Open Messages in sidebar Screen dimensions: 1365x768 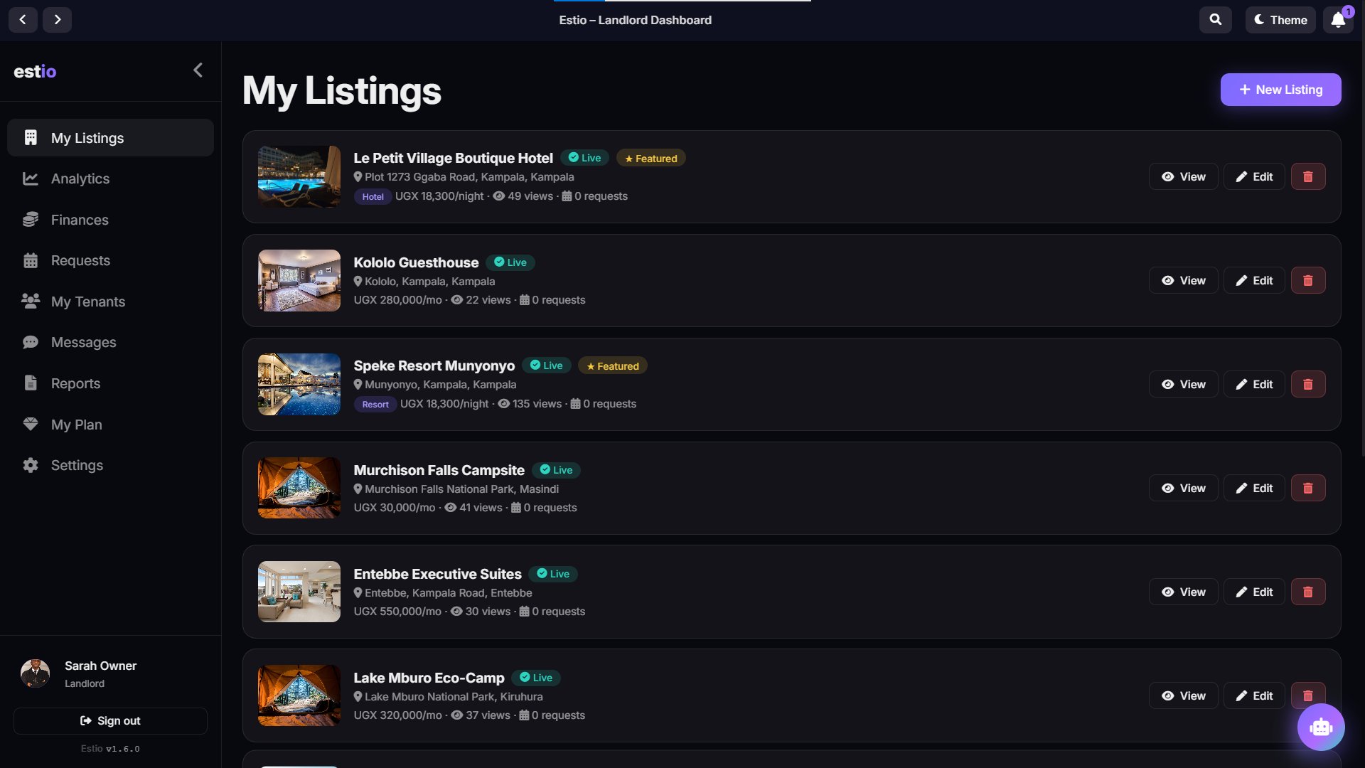pyautogui.click(x=110, y=342)
